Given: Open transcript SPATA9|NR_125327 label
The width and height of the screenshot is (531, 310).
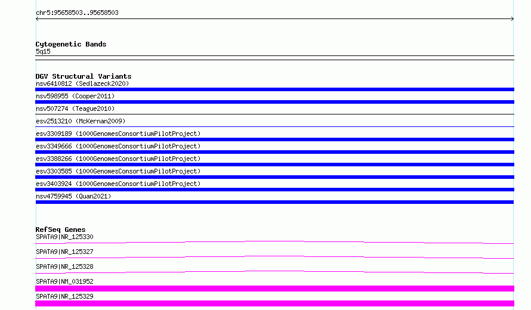Looking at the screenshot, I should tap(64, 252).
